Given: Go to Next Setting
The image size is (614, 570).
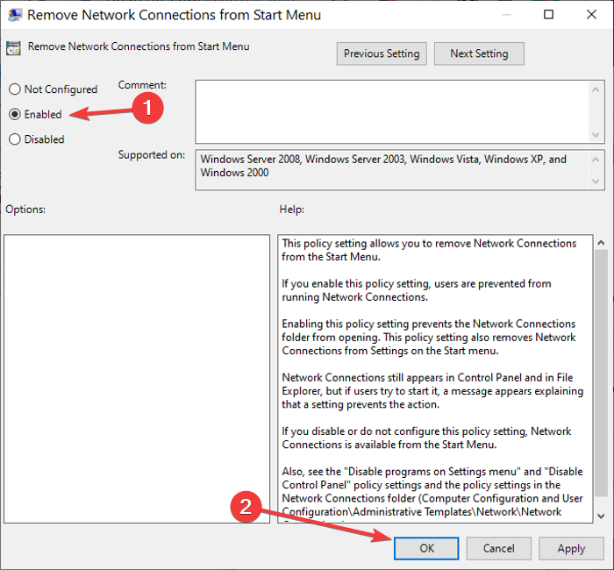Looking at the screenshot, I should (479, 53).
